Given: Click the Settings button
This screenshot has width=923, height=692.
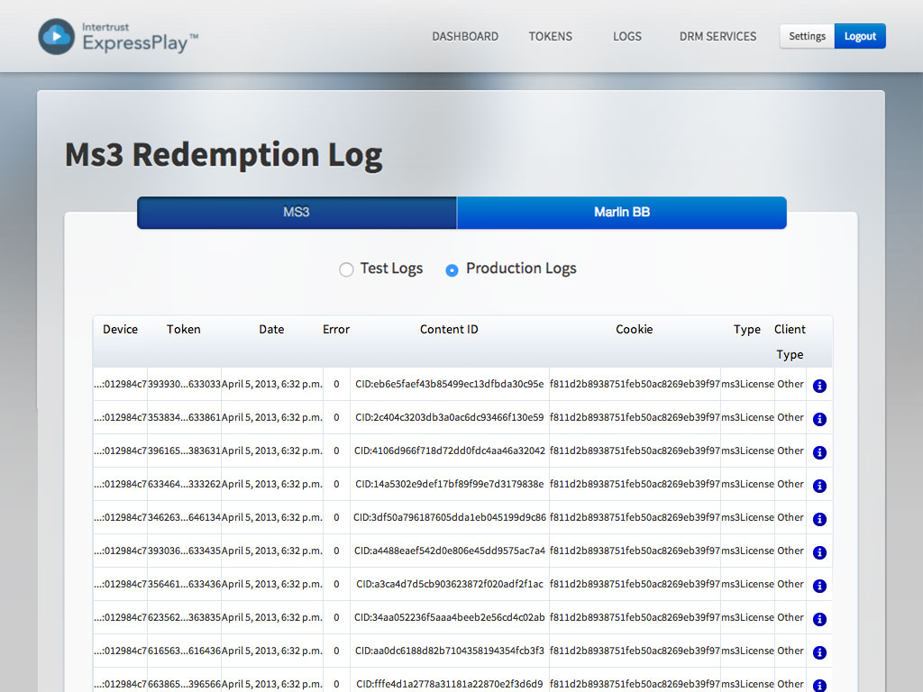Looking at the screenshot, I should 807,36.
